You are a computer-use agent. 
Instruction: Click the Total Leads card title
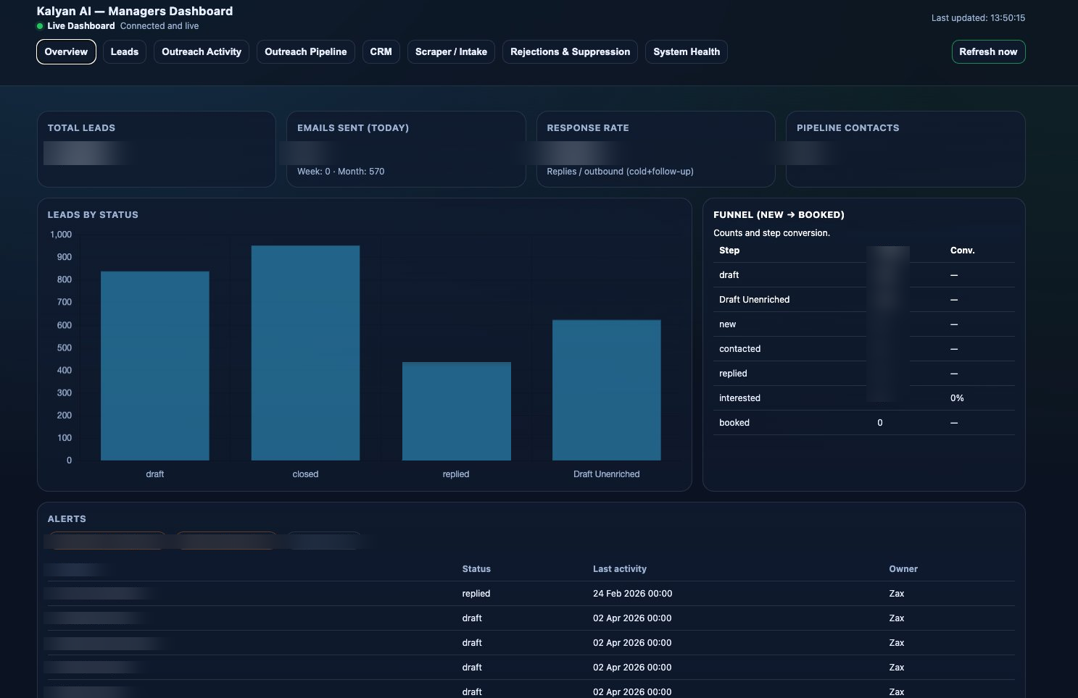(x=81, y=128)
